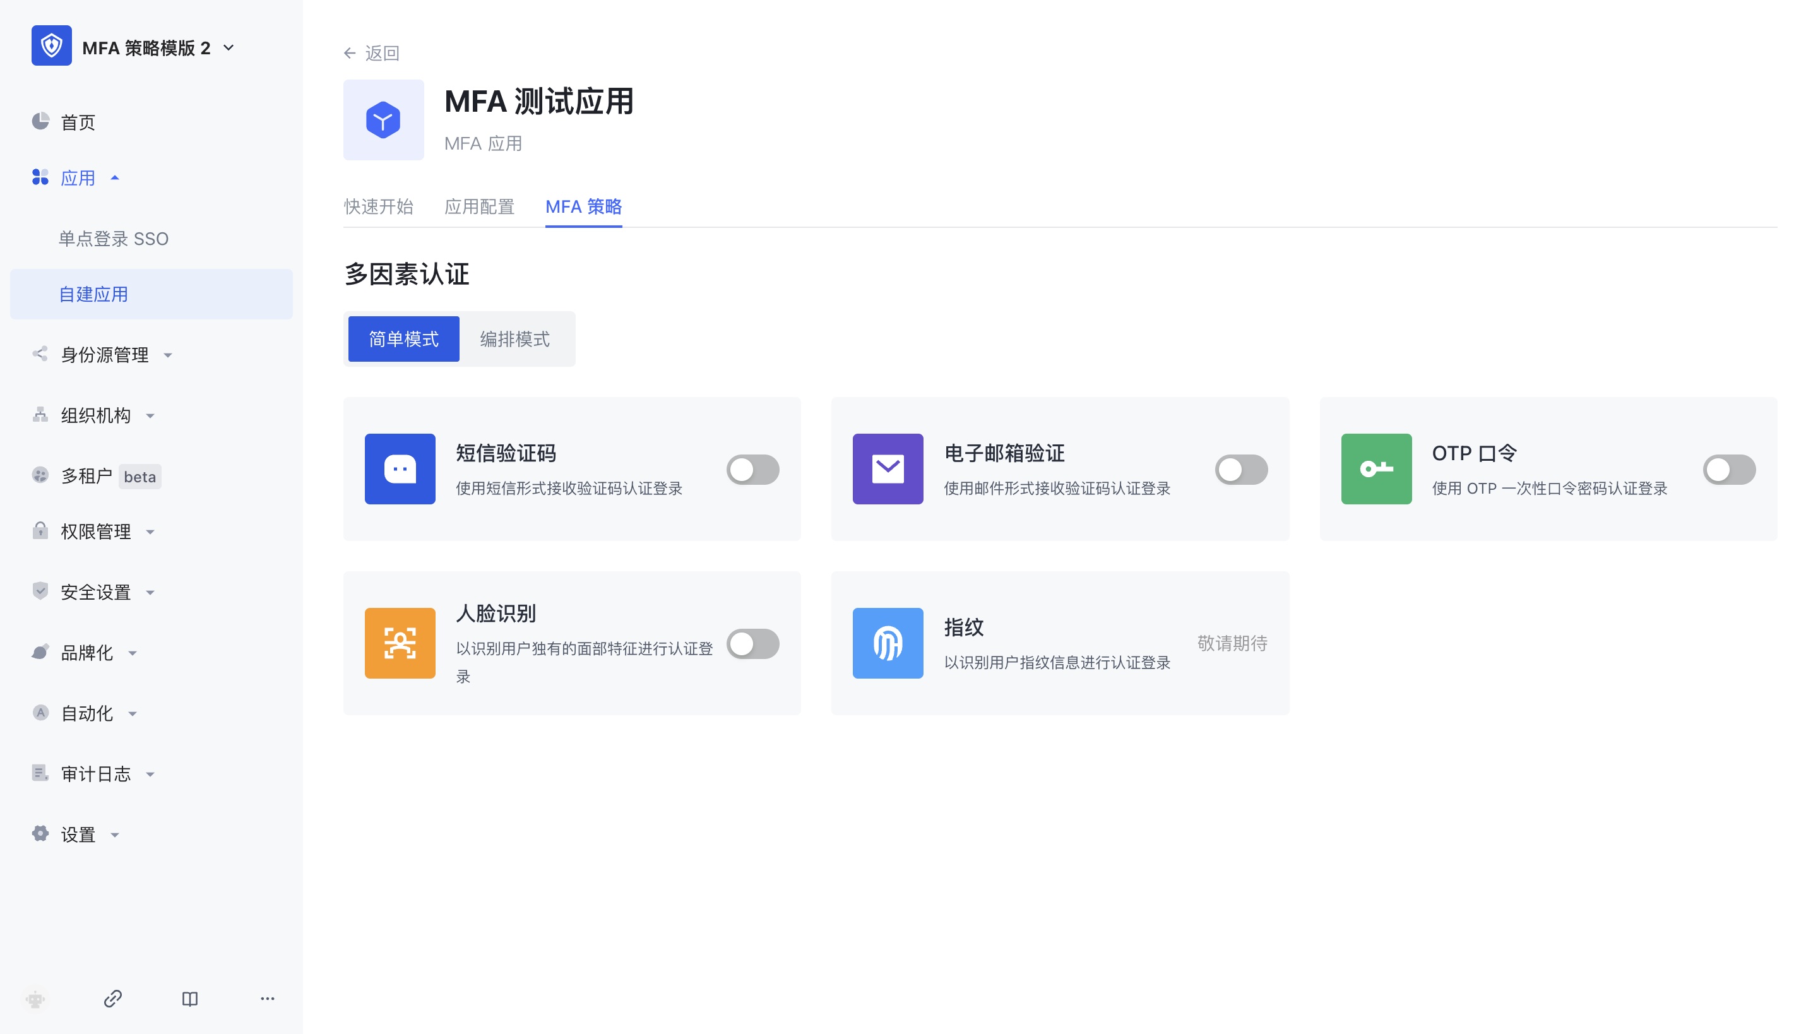1818x1034 pixels.
Task: Open the 安全设置 shield icon
Action: click(40, 591)
